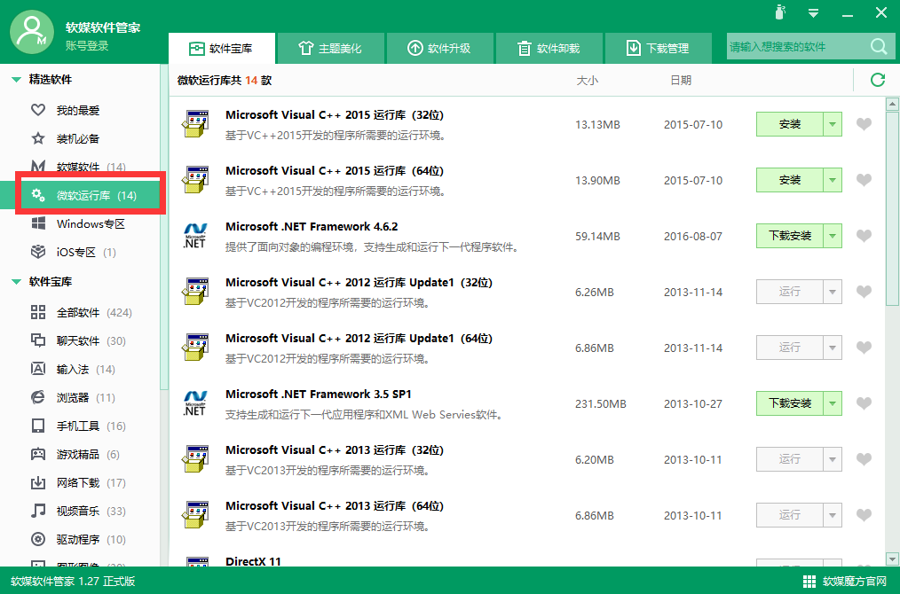Click the refresh list icon
This screenshot has height=594, width=900.
point(878,80)
